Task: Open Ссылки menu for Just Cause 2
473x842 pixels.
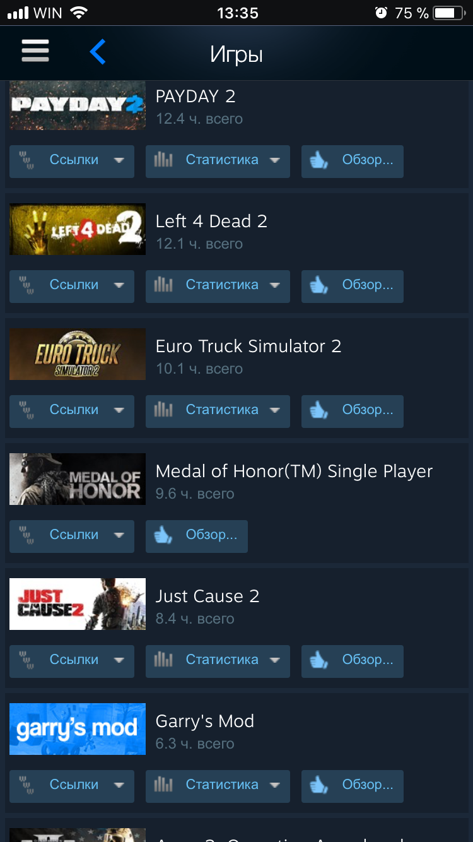Action: 72,661
